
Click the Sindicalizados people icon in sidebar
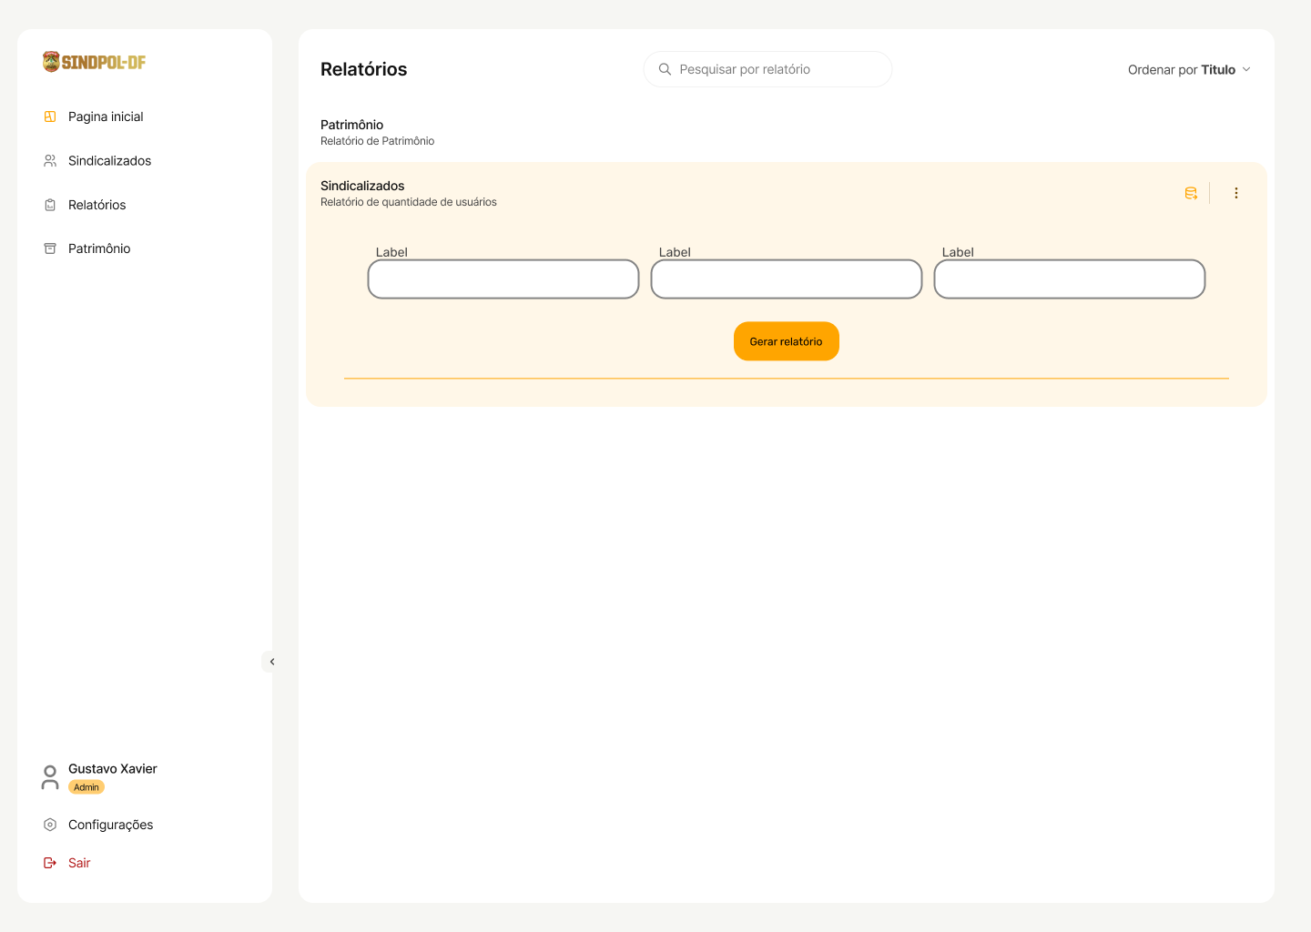(x=50, y=160)
